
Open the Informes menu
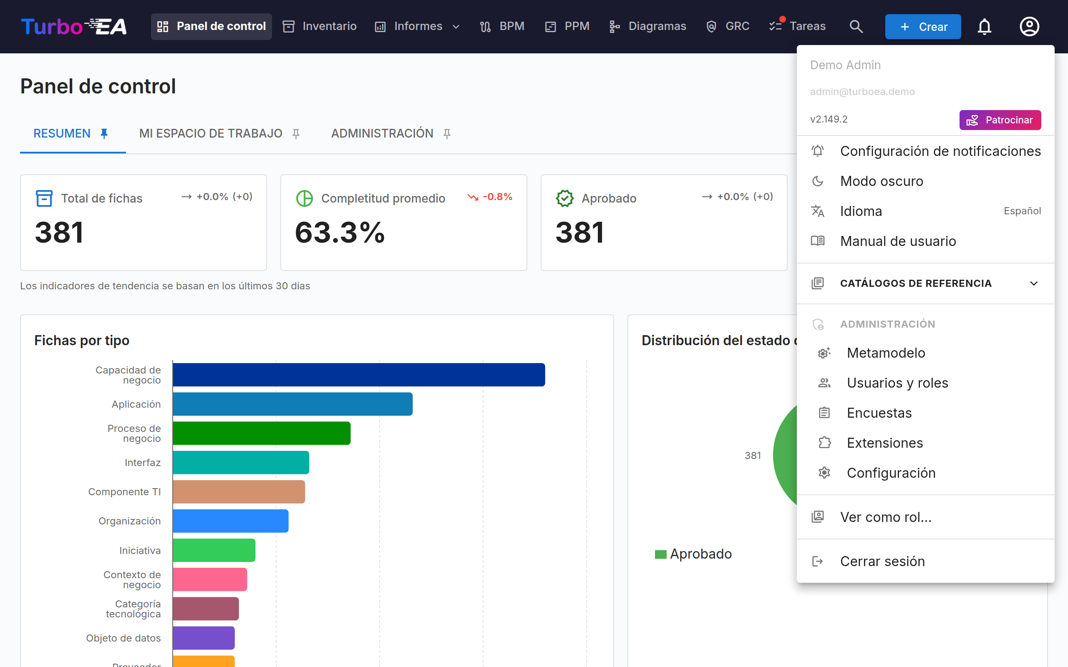point(418,26)
